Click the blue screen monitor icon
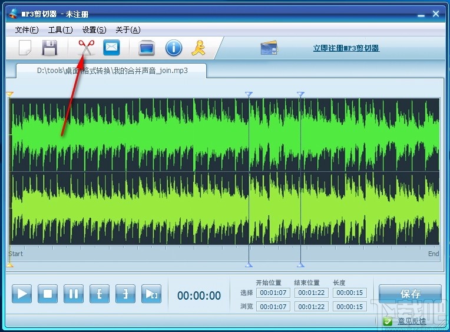The image size is (450, 332). tap(147, 48)
